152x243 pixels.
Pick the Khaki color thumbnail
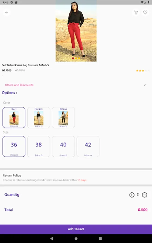63,118
